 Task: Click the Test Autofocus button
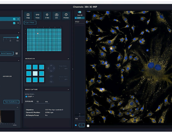click(11, 102)
